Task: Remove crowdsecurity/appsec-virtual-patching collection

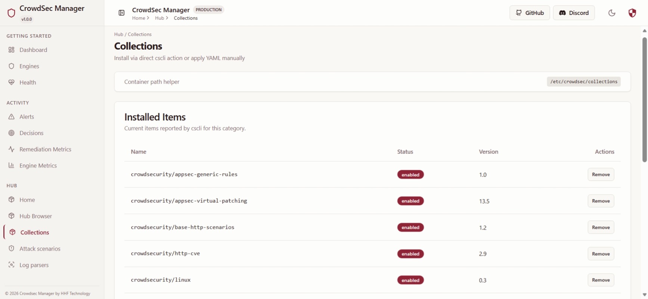Action: pyautogui.click(x=601, y=201)
